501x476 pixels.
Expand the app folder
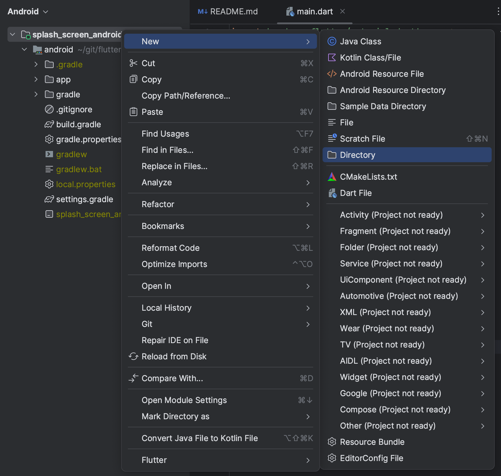click(36, 79)
